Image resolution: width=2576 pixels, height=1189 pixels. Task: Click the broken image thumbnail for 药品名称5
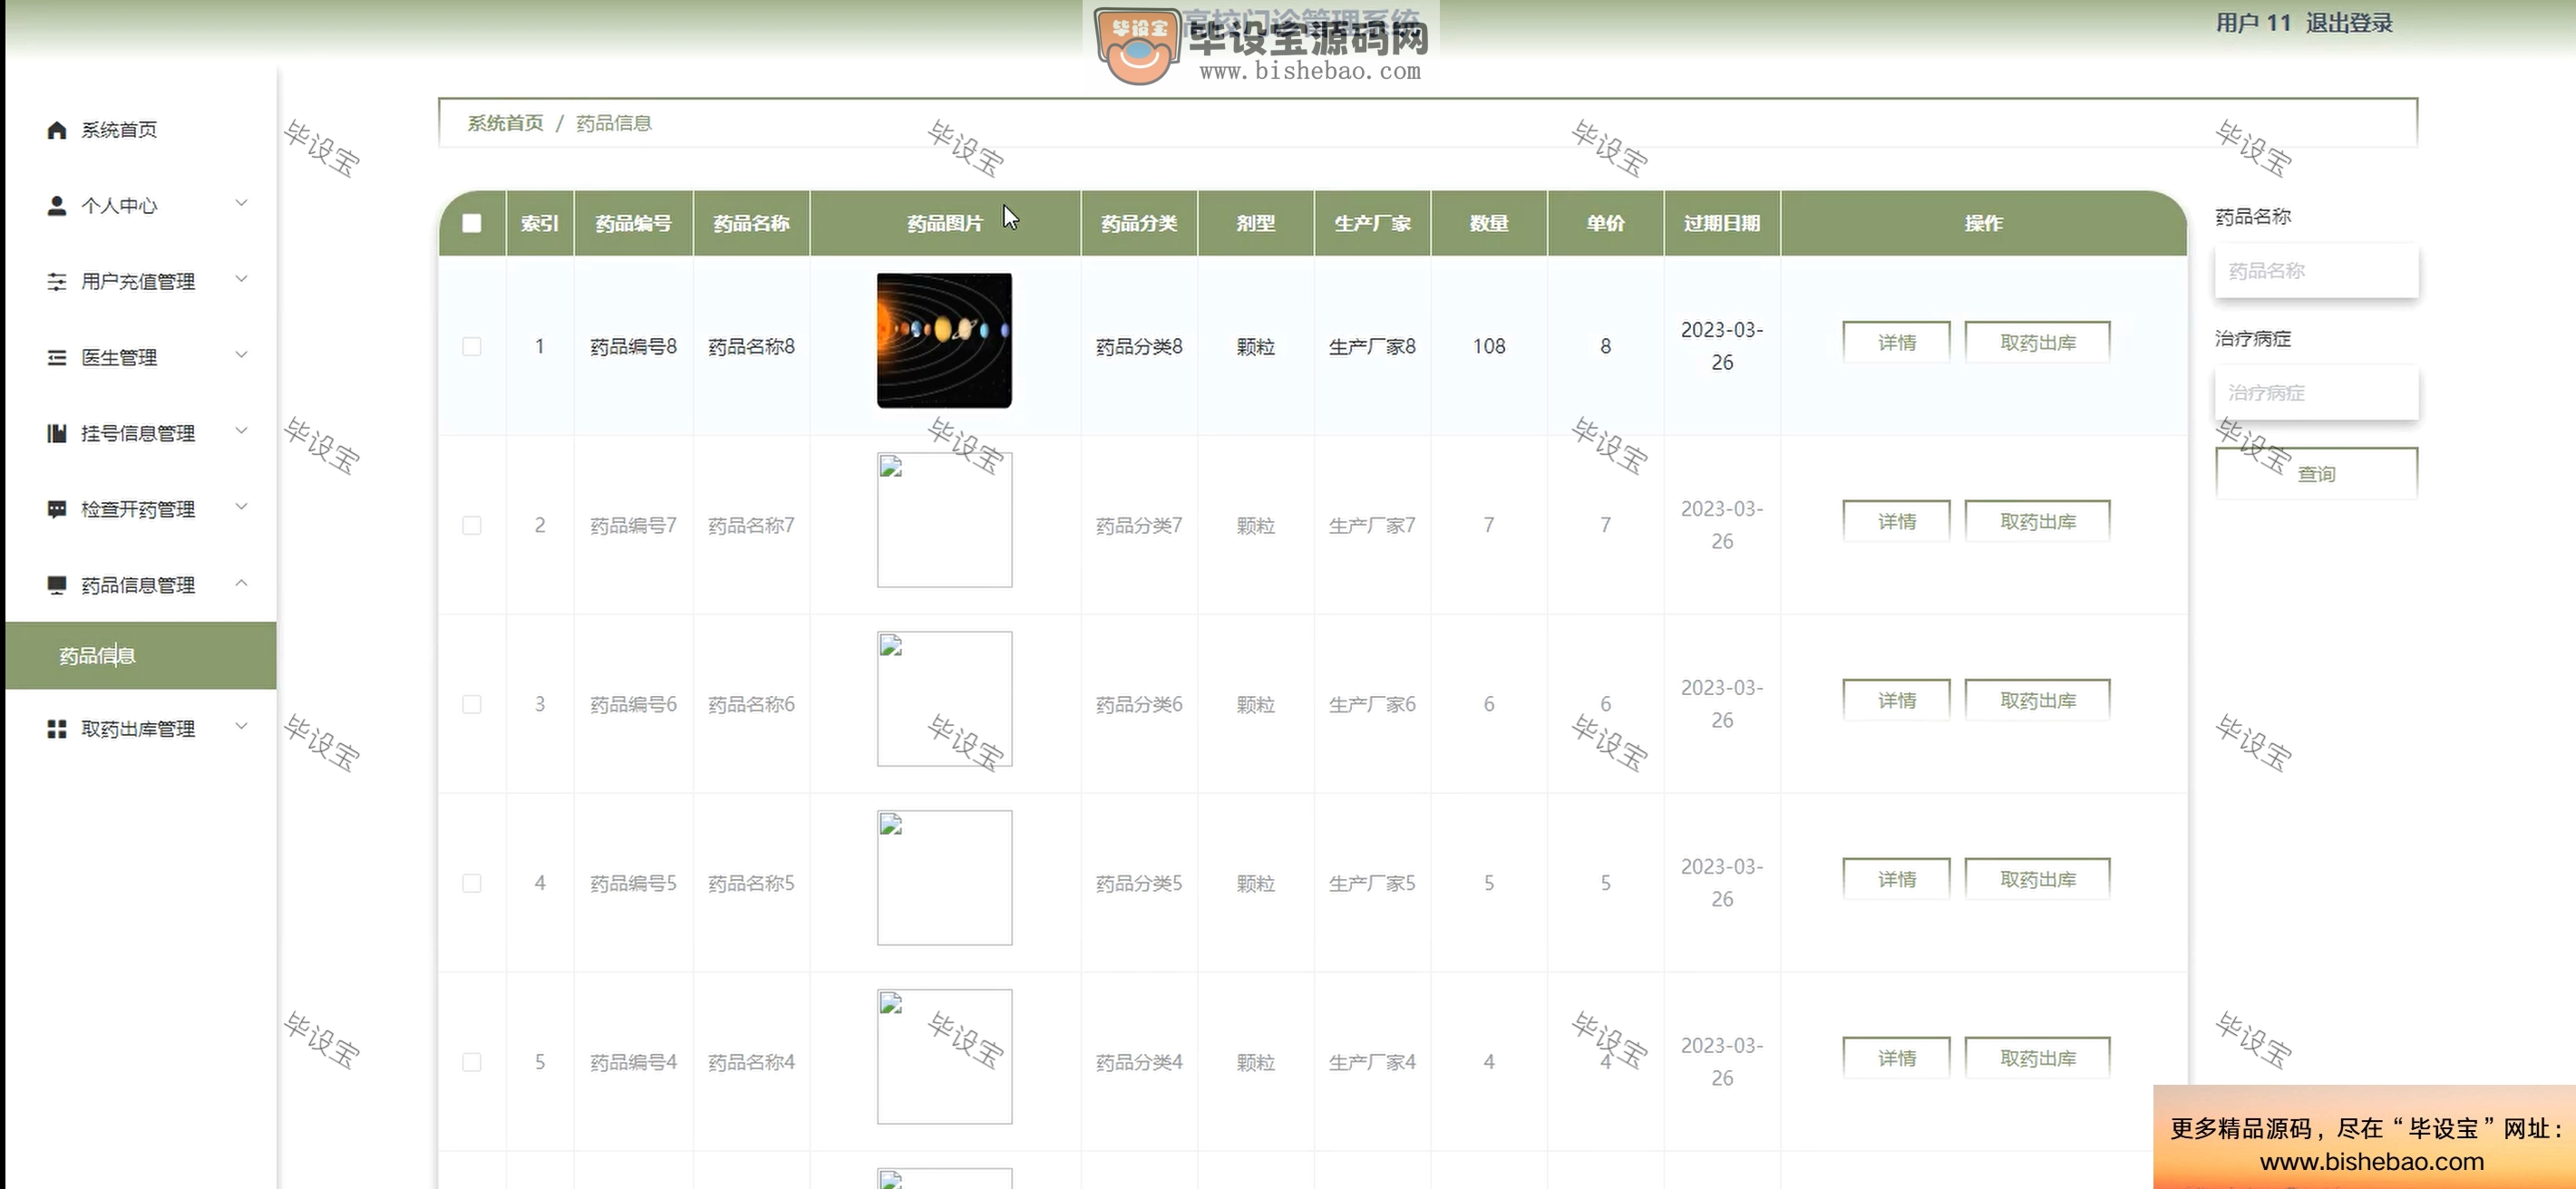tap(944, 877)
